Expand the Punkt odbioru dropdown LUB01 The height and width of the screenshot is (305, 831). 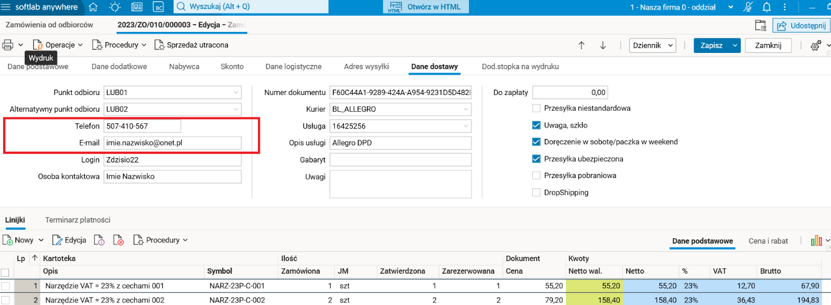[x=236, y=93]
